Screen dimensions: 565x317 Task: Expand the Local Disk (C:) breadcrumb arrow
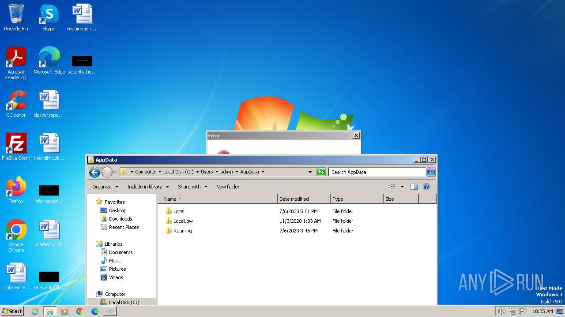tap(197, 172)
